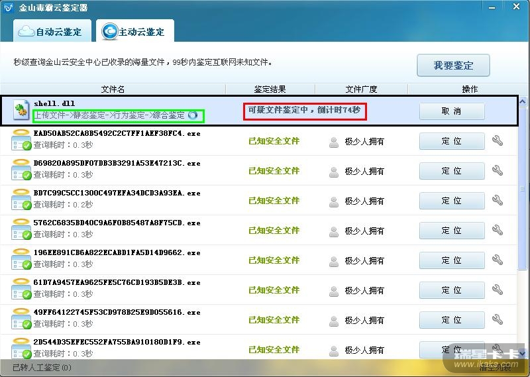Screen dimensions: 530x377
Task: Select file name 5762C6835BD40C9A6F0B85487A8F75CD.exe
Action: tap(117, 223)
